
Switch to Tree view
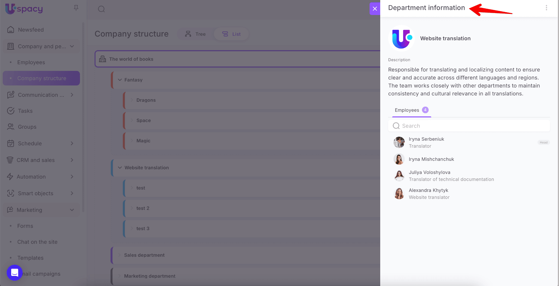pyautogui.click(x=195, y=34)
